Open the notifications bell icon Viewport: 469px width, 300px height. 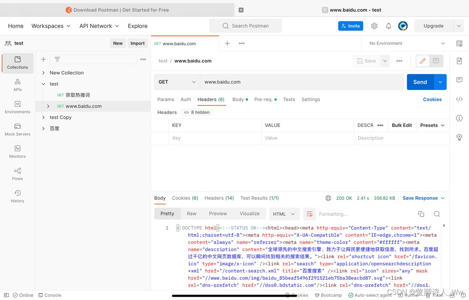coord(389,26)
